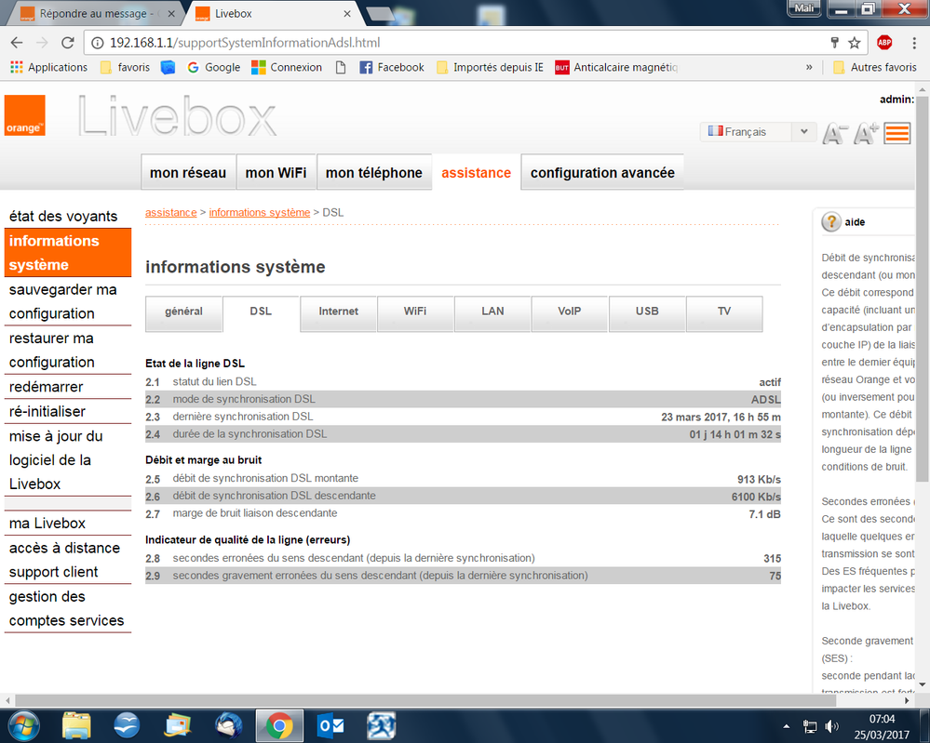
Task: Select the 913 Kb/s upstream rate value
Action: (760, 479)
